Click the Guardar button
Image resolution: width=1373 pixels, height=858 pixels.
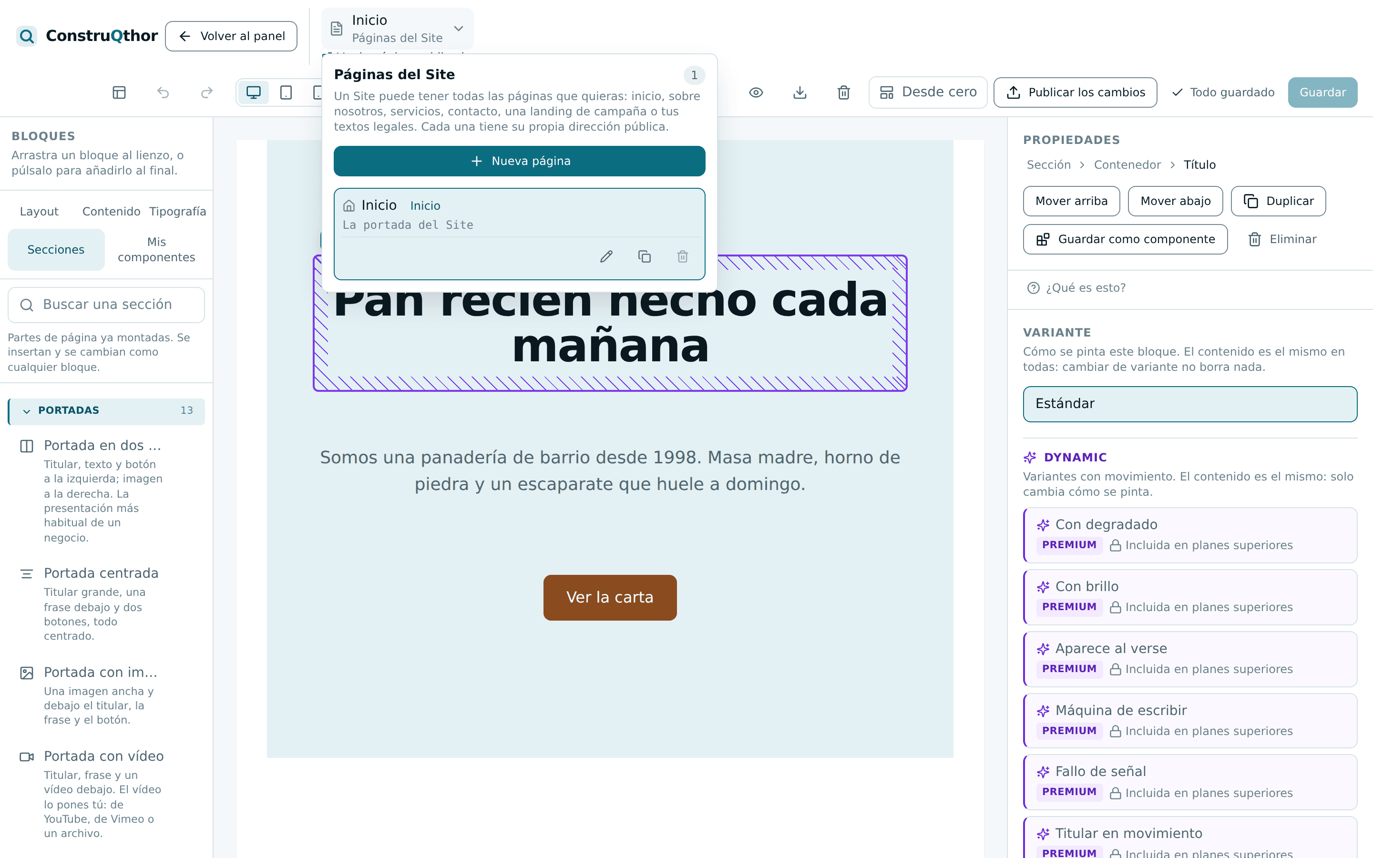click(x=1322, y=92)
